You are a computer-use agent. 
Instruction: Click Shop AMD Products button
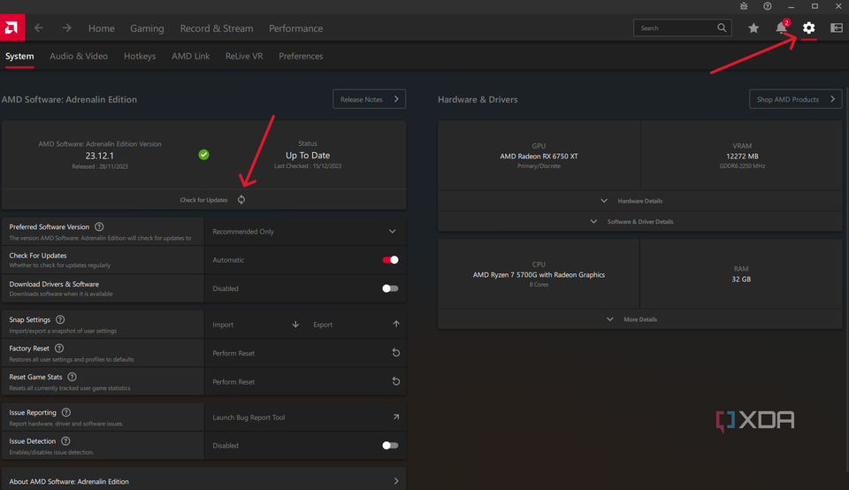tap(795, 99)
